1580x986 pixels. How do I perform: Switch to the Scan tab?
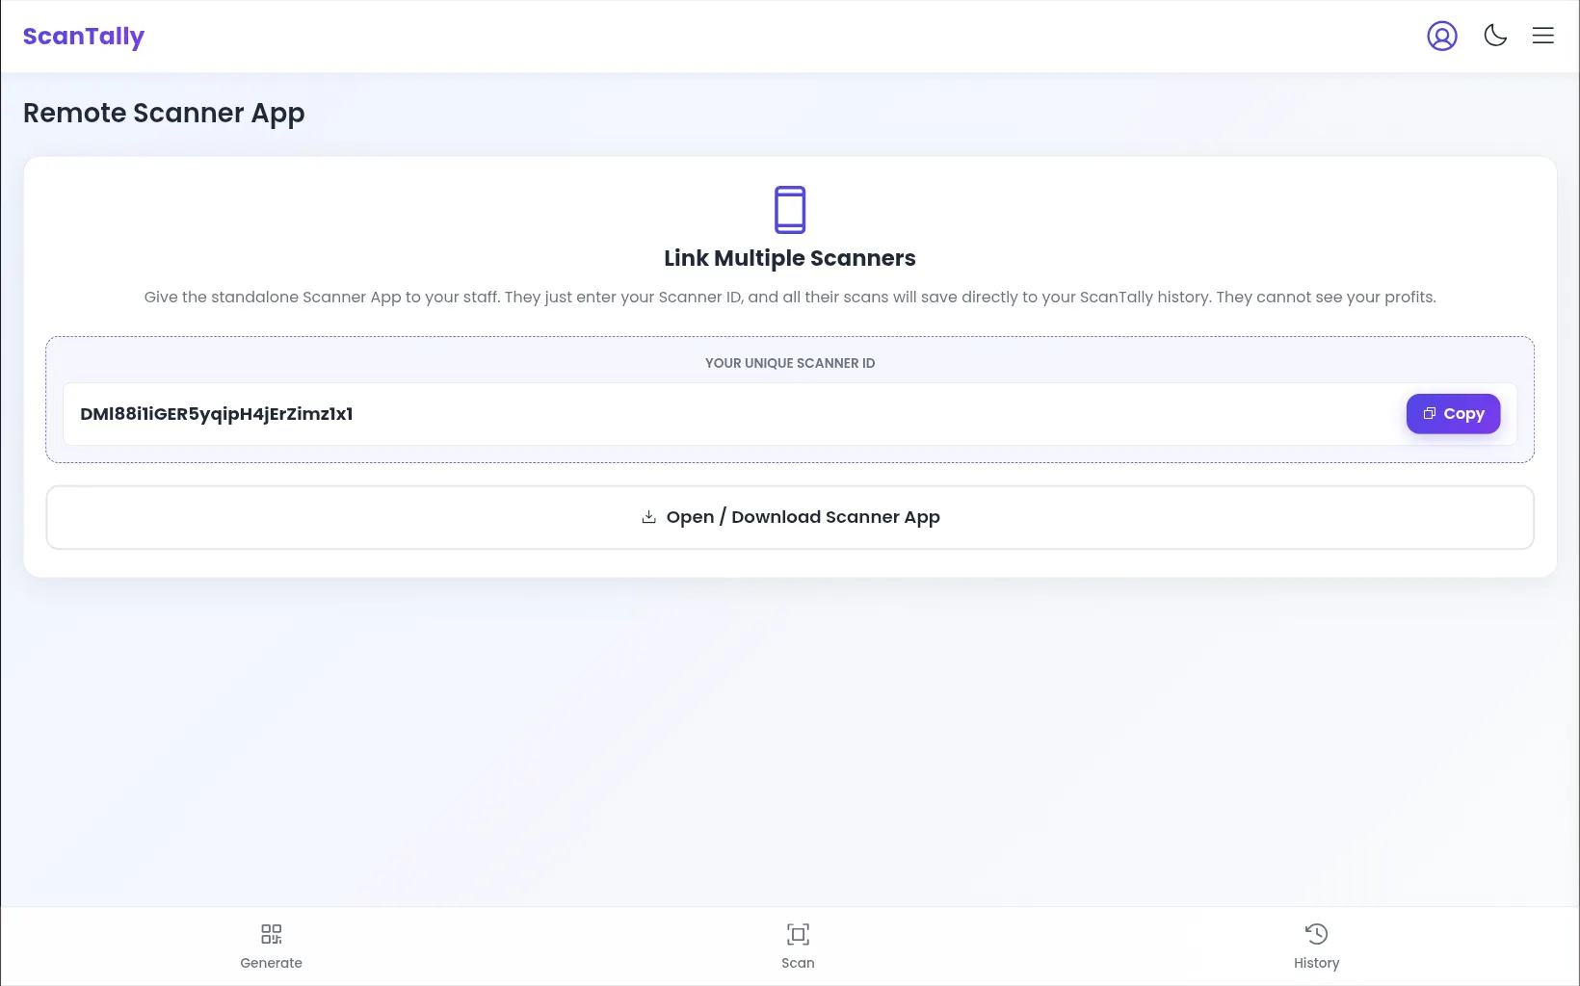click(798, 947)
